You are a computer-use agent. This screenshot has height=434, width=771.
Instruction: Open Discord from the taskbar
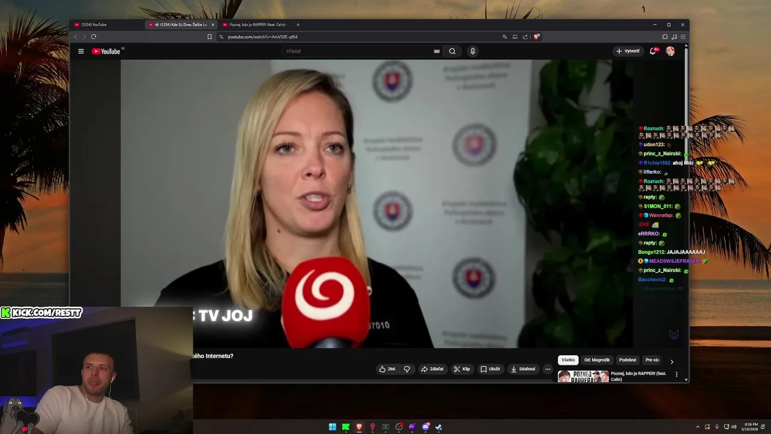click(x=425, y=427)
